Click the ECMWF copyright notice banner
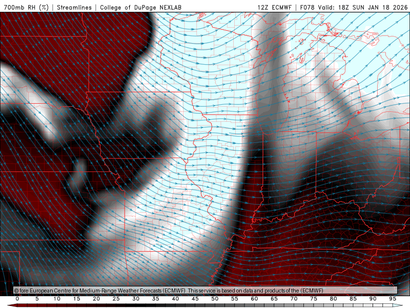 point(206,291)
